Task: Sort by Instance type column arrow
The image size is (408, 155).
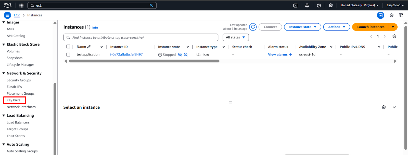Action: 224,47
